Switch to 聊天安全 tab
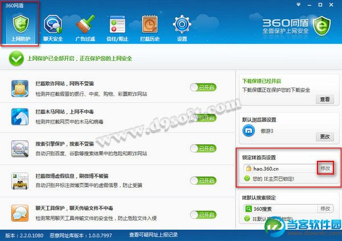 tap(53, 28)
